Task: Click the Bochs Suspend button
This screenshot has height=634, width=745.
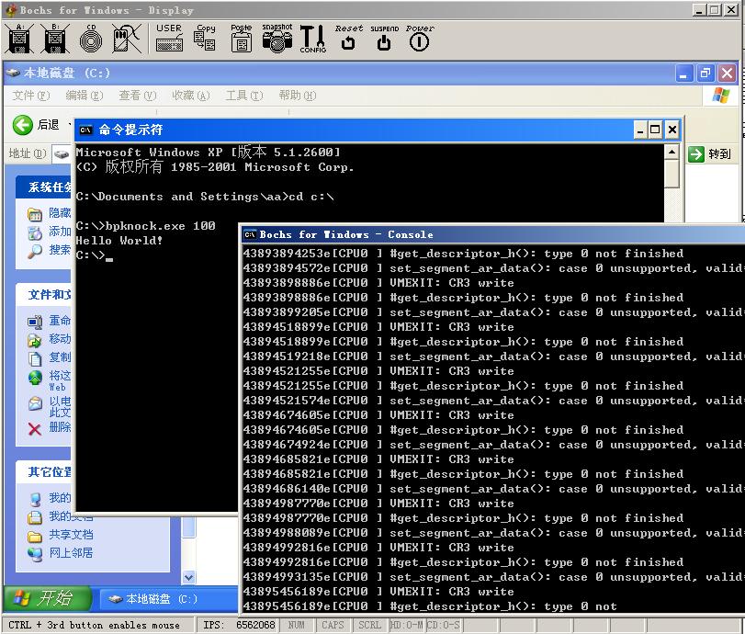Action: [384, 38]
